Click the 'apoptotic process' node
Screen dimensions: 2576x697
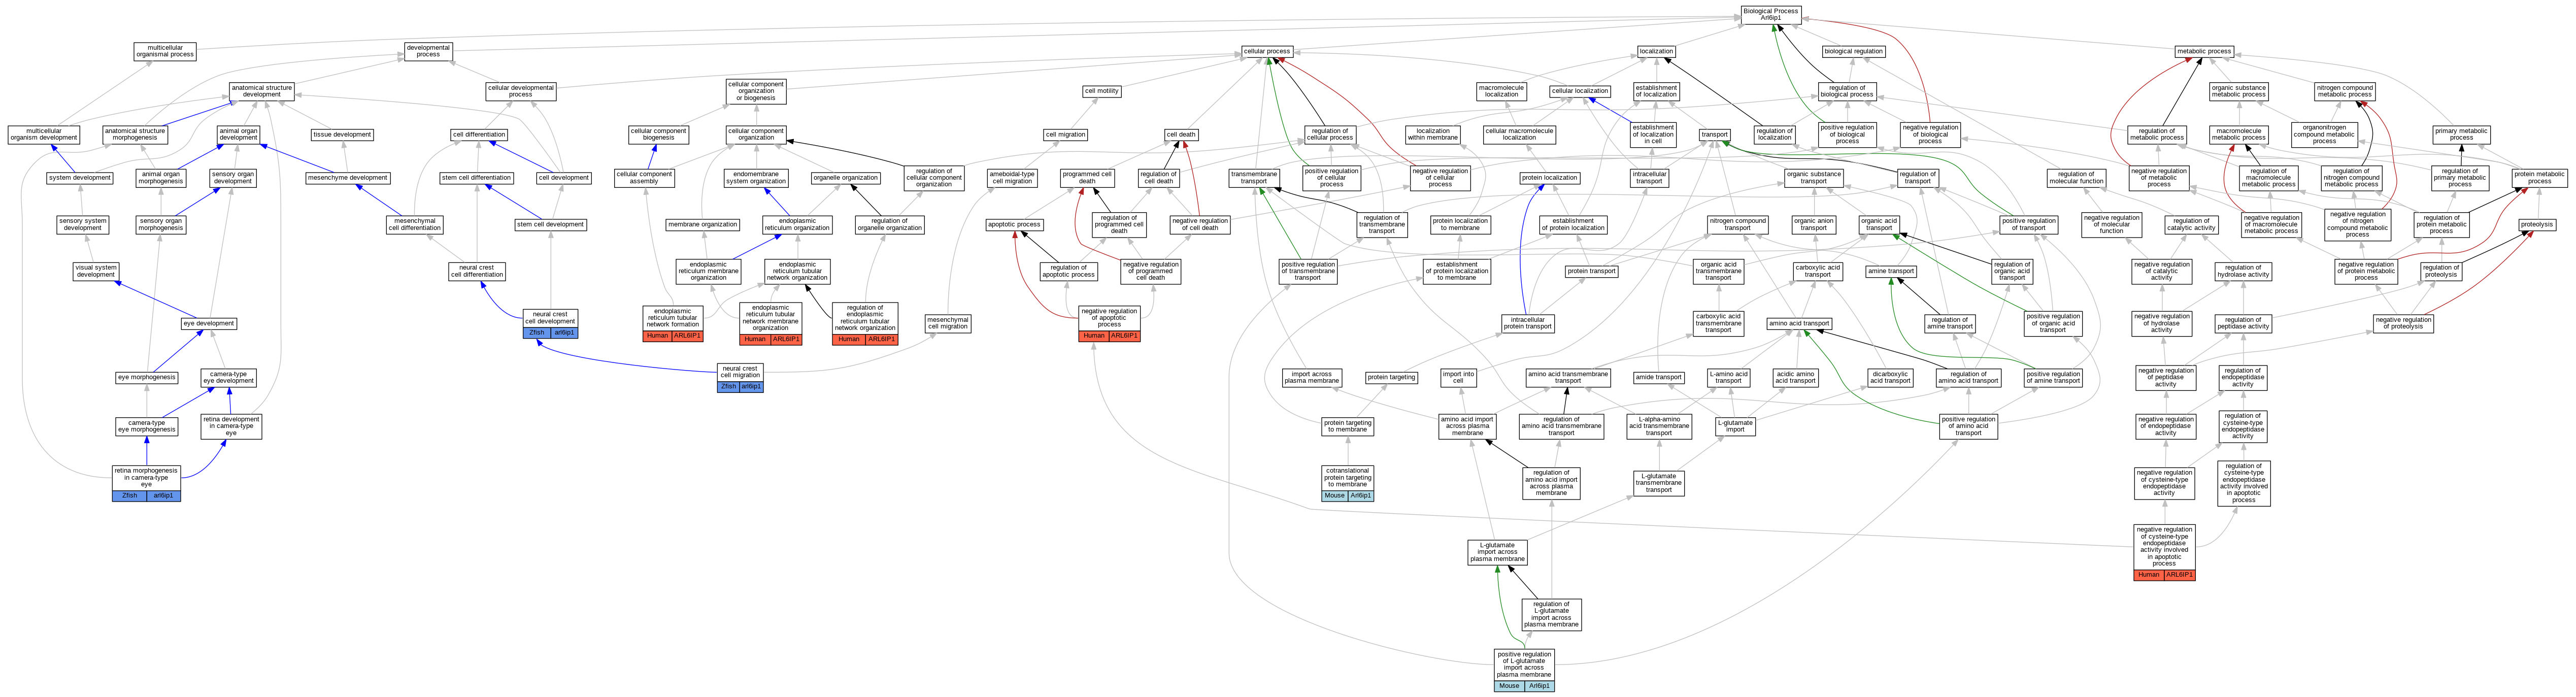coord(1014,225)
